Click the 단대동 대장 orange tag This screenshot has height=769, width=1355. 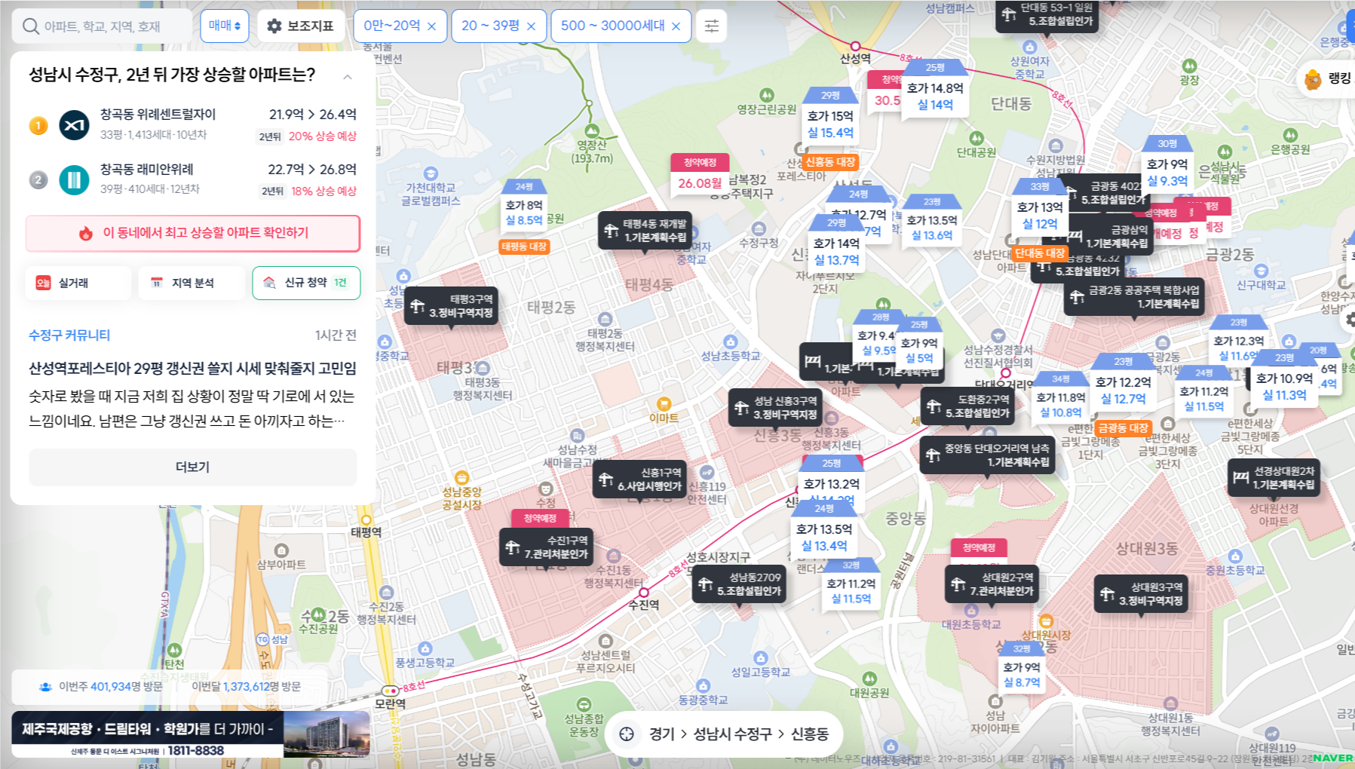(x=1040, y=253)
